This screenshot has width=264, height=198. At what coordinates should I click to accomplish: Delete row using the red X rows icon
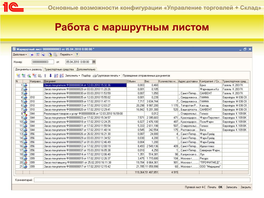pyautogui.click(x=35, y=76)
